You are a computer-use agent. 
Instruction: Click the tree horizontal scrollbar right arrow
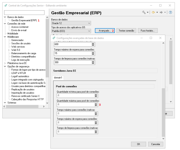(x=44, y=106)
